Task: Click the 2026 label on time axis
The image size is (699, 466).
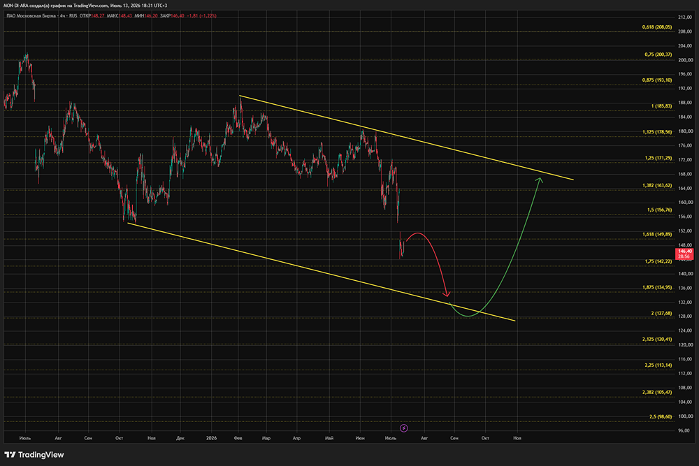Action: (211, 438)
